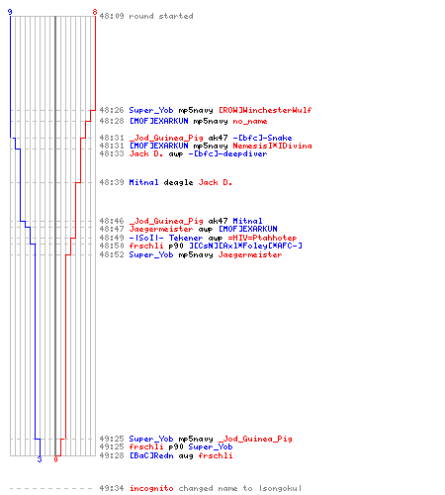Image resolution: width=445 pixels, height=495 pixels.
Task: Click the no_name player in red
Action: pos(250,122)
